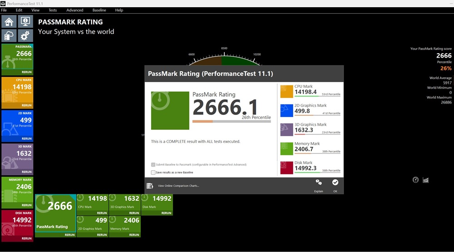Open the System Information monitor icon
454x252 pixels.
coord(25,21)
